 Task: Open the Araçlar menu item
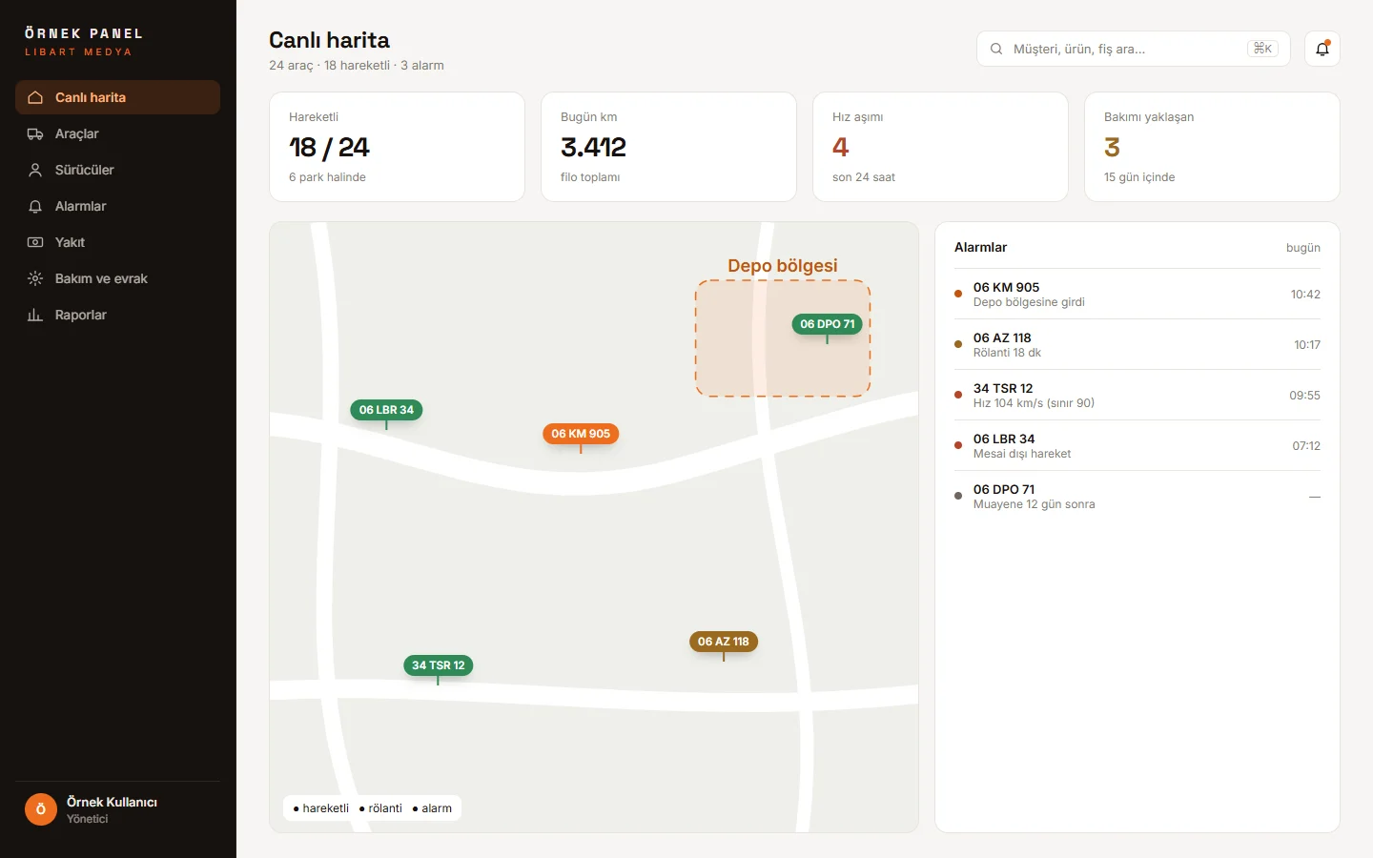pyautogui.click(x=117, y=133)
